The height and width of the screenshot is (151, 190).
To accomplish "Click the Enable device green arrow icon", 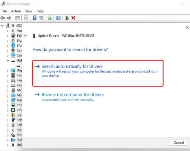I will coord(67,18).
